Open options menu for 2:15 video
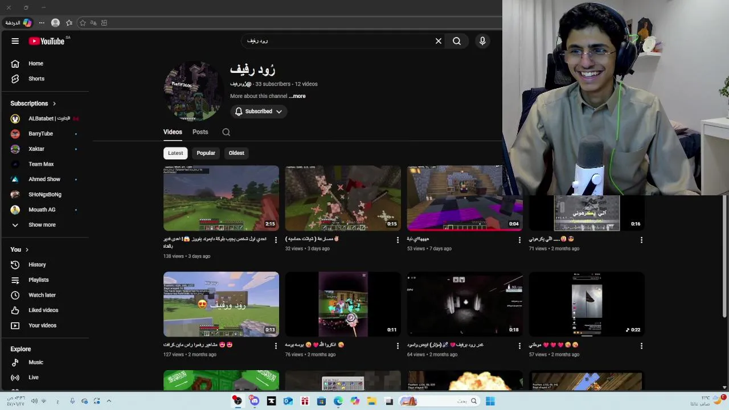Viewport: 729px width, 410px height. pos(276,240)
